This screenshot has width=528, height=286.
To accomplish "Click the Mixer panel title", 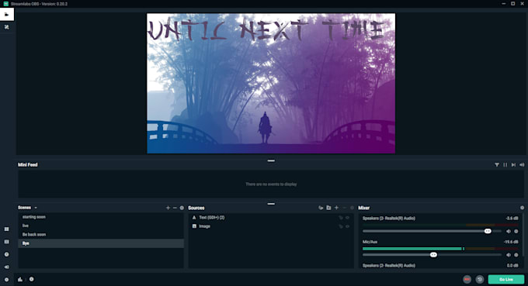I will [363, 208].
